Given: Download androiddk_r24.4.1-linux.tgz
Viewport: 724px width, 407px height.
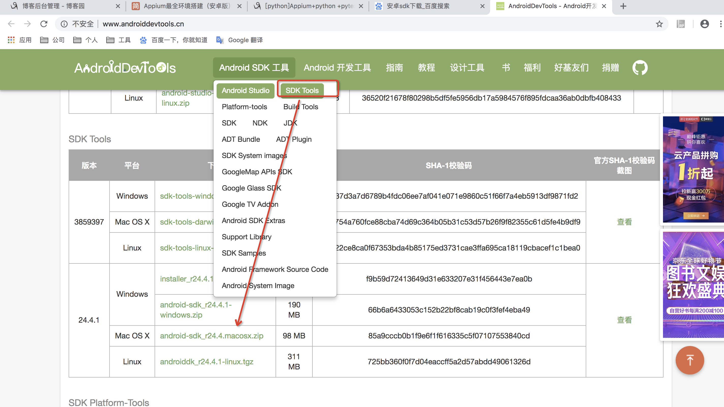Looking at the screenshot, I should click(207, 362).
